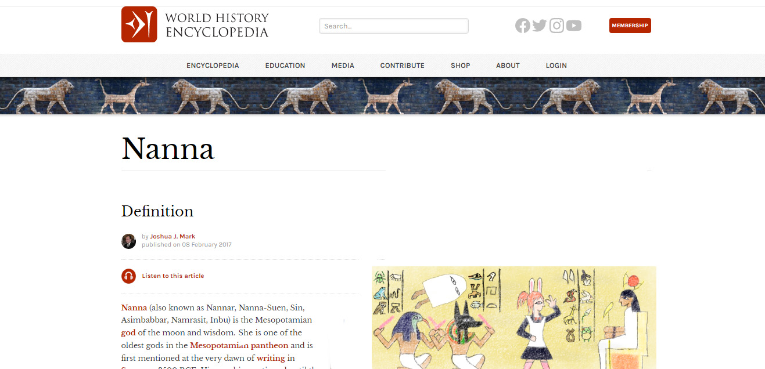Image resolution: width=765 pixels, height=369 pixels.
Task: Open the Facebook social icon
Action: pos(522,26)
